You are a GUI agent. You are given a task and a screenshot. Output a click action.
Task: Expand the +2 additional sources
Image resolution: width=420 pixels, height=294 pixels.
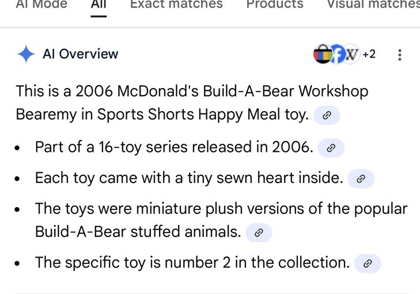(x=369, y=54)
